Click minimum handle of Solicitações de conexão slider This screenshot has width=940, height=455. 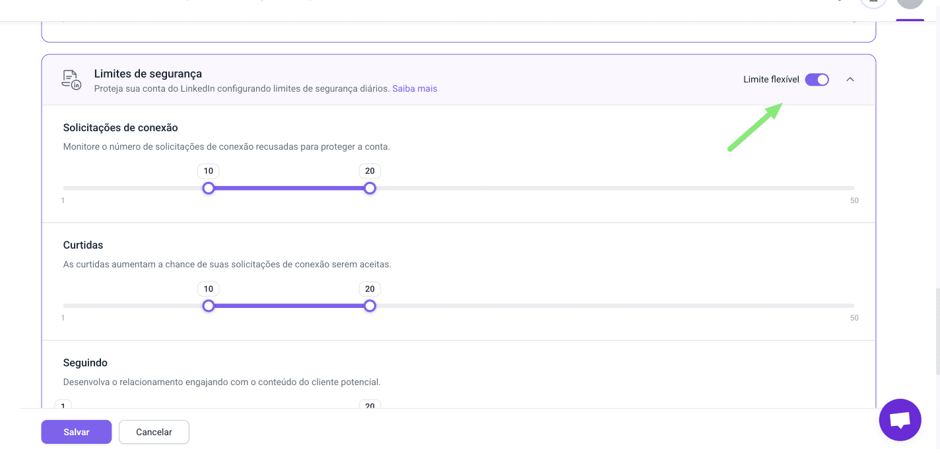click(x=209, y=189)
